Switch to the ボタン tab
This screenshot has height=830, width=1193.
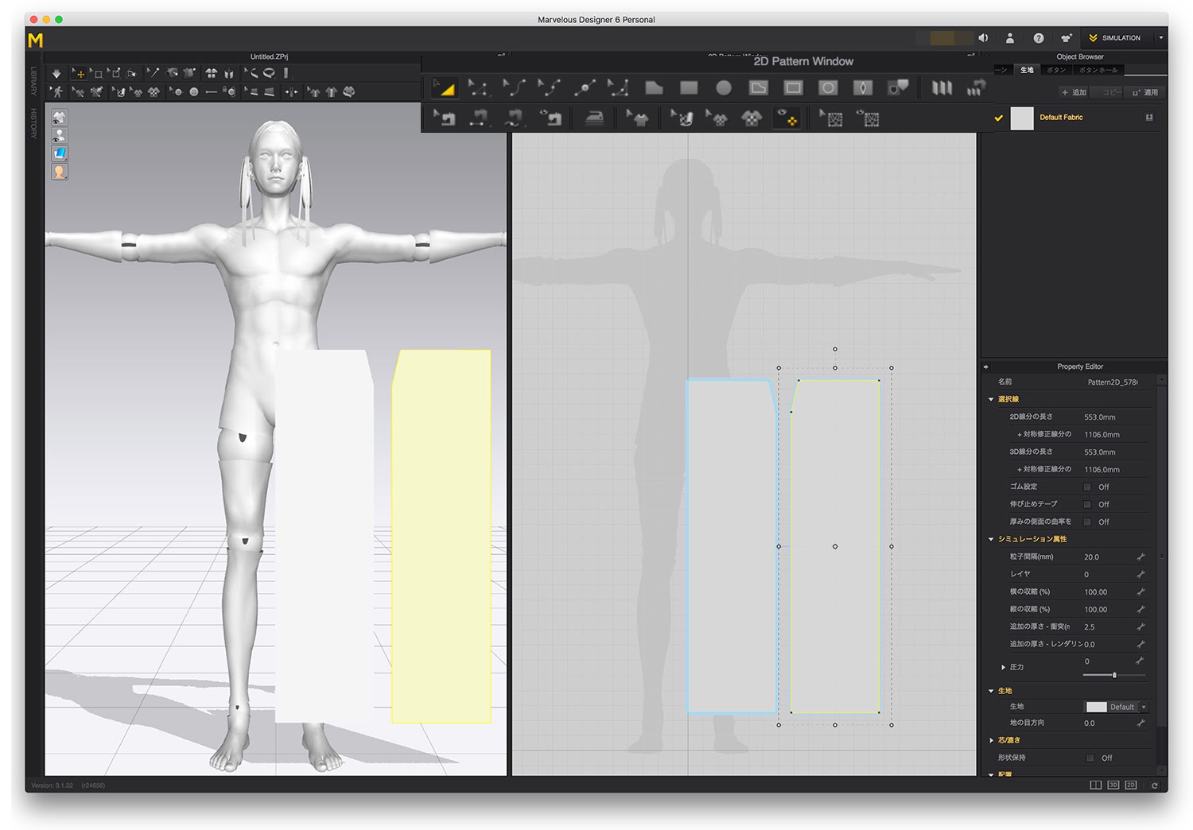tap(1056, 70)
